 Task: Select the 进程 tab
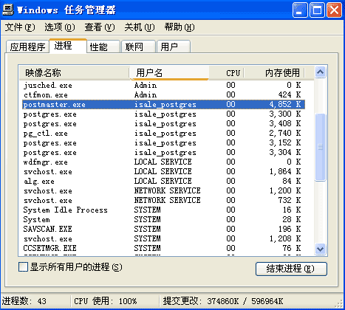pyautogui.click(x=68, y=46)
